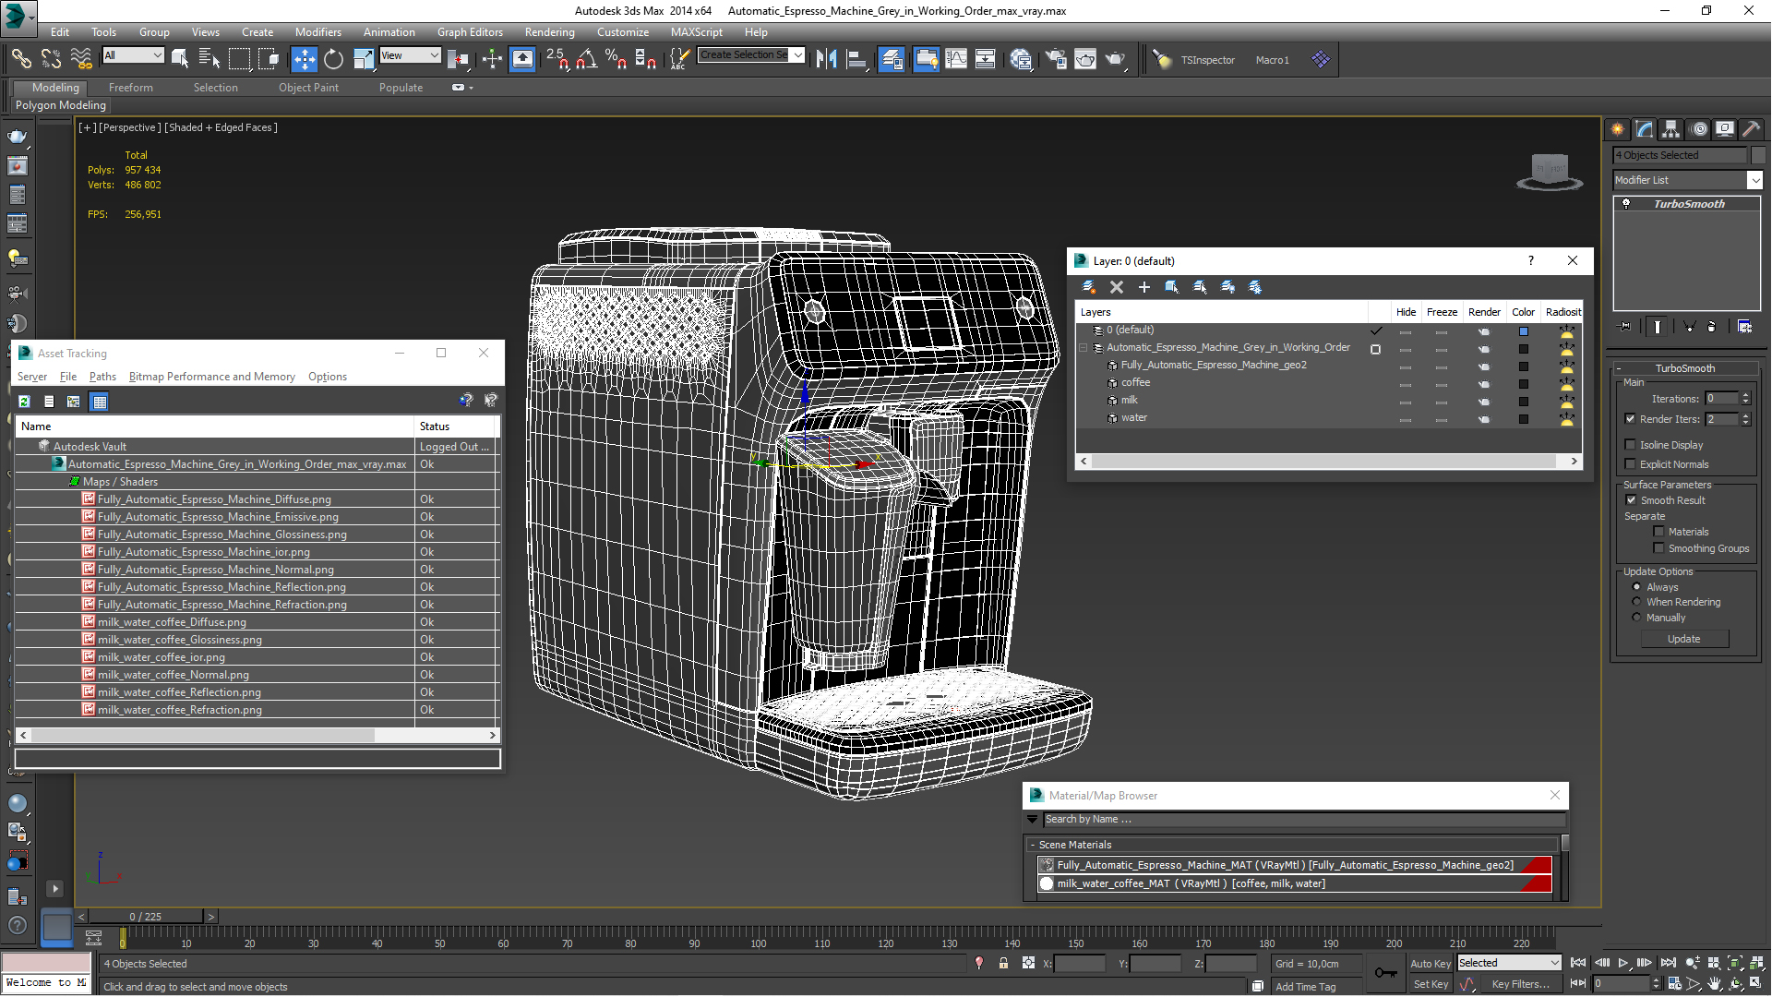Click the Auto Key button
The image size is (1772, 997).
tap(1431, 963)
